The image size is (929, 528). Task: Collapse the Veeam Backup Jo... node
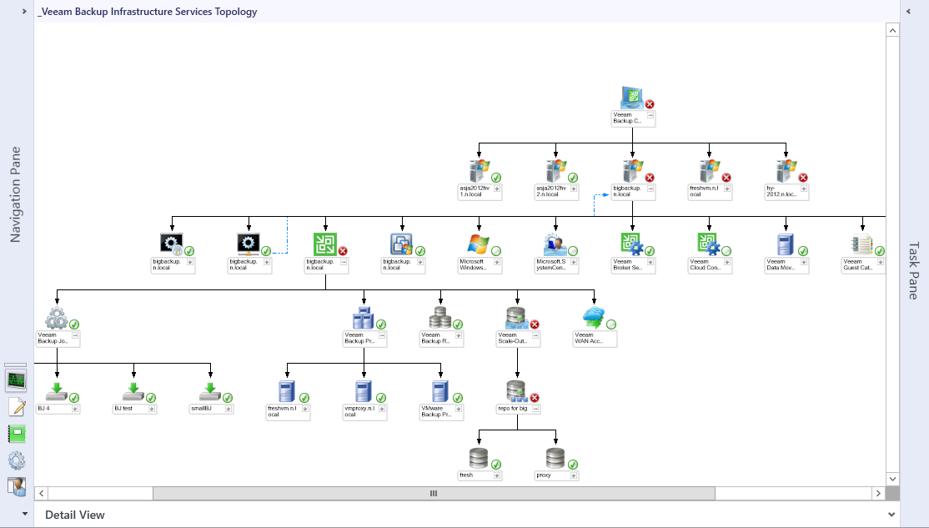pyautogui.click(x=75, y=335)
